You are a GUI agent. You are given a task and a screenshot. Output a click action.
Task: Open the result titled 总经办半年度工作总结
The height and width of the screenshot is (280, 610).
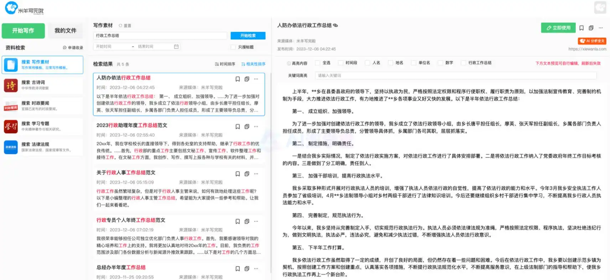pos(121,268)
